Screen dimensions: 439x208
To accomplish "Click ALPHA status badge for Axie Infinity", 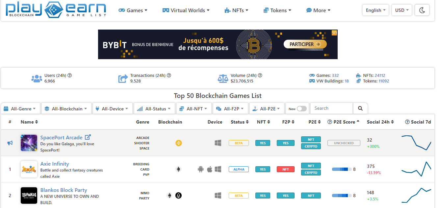I will click(239, 169).
